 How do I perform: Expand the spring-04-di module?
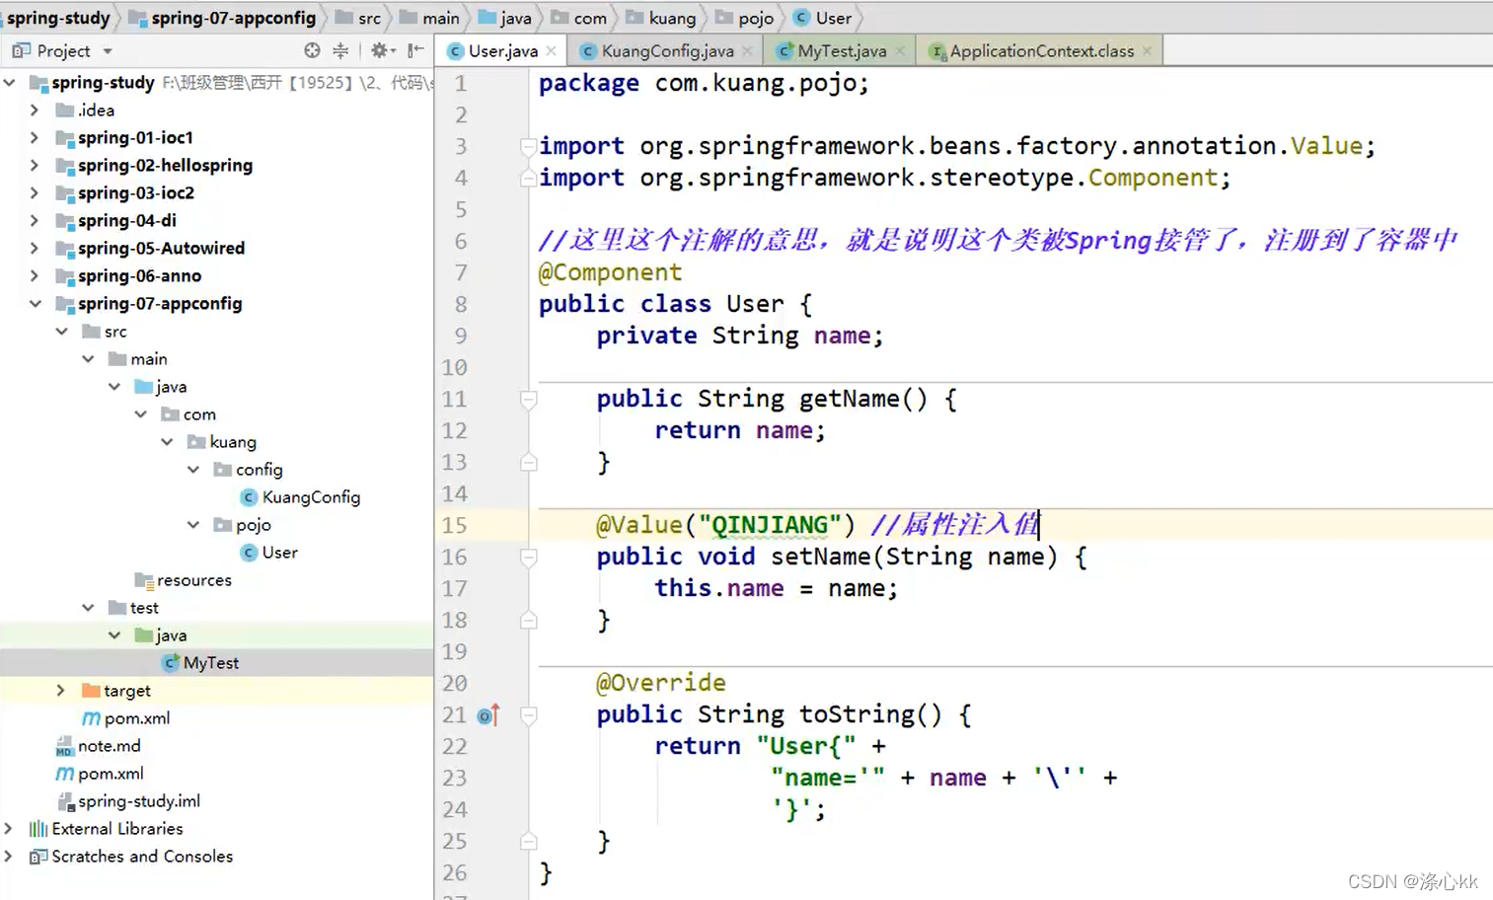pos(35,221)
